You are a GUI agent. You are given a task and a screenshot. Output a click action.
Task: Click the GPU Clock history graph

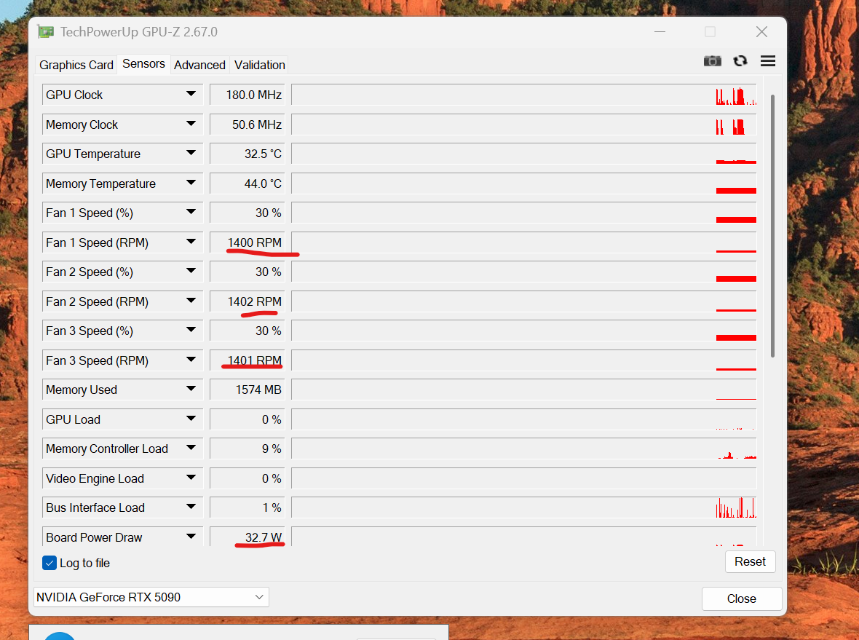(x=523, y=94)
